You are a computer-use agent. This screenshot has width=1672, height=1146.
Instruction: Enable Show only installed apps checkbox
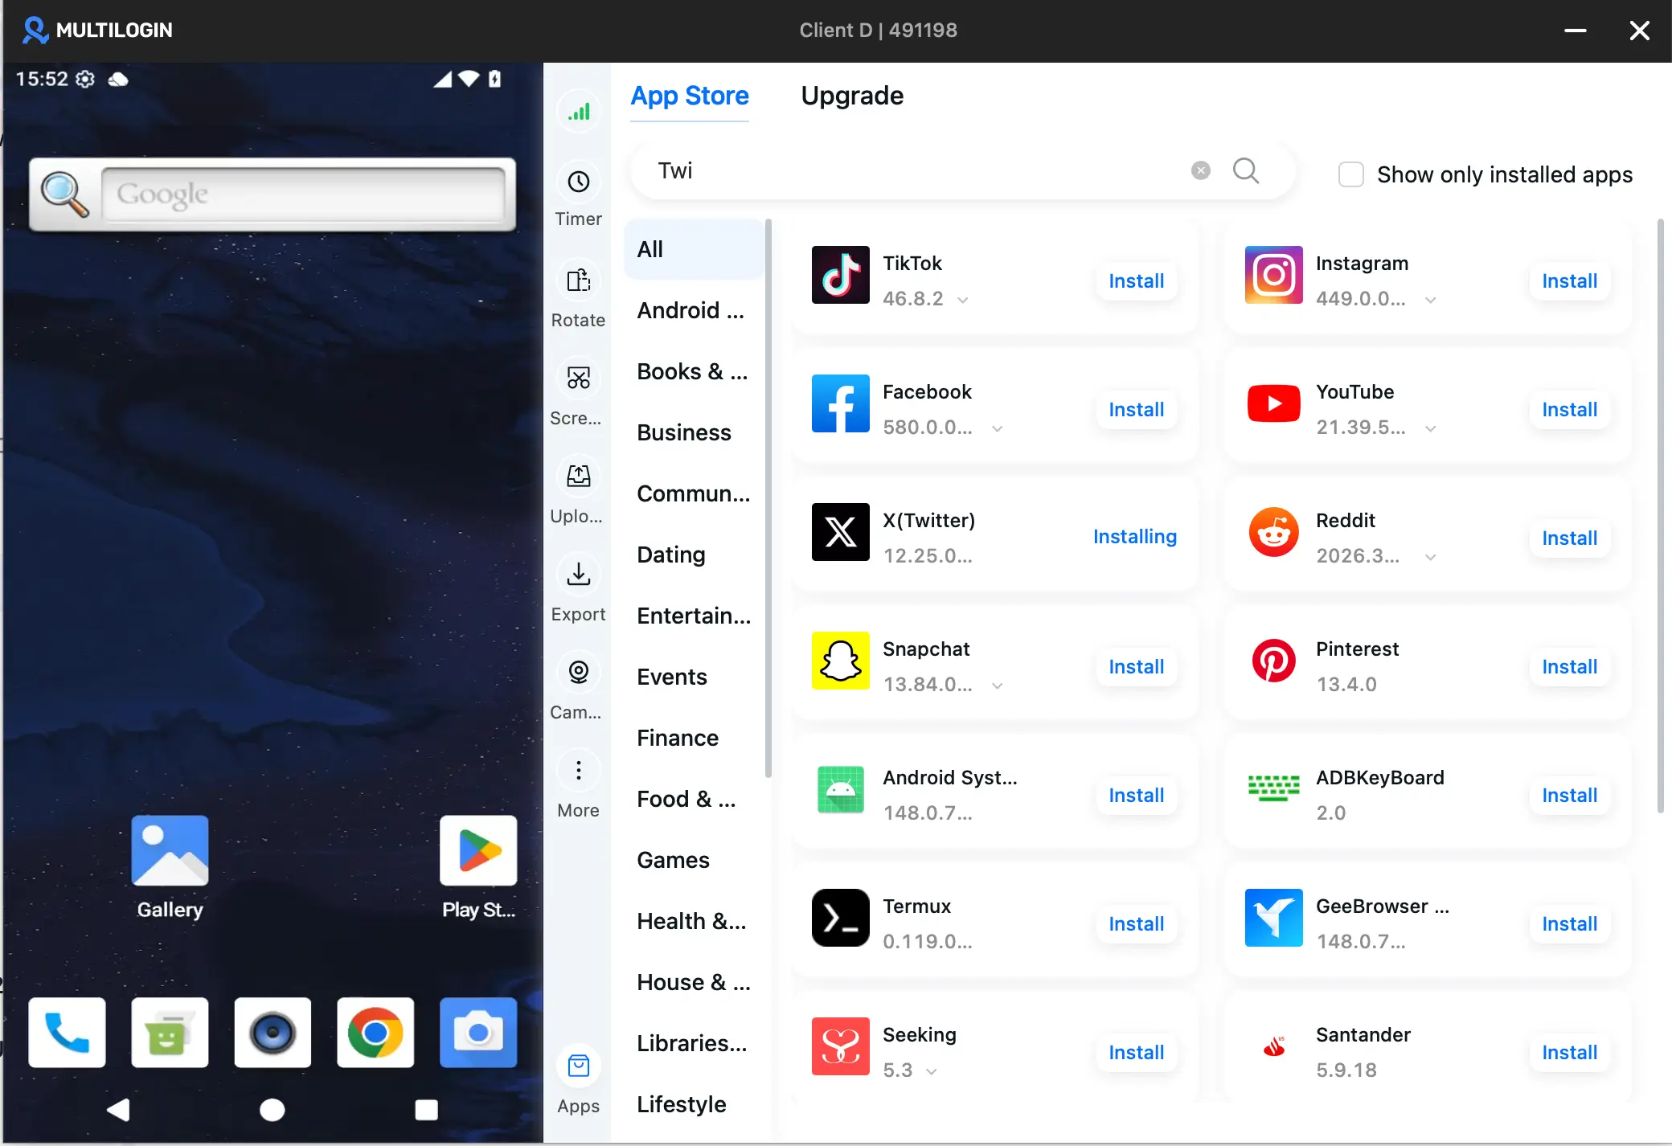click(1351, 174)
